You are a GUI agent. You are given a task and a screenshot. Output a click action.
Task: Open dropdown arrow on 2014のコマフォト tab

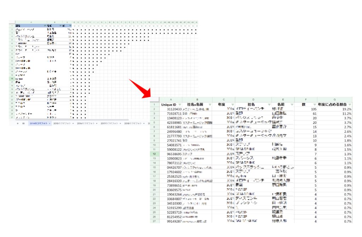tap(50, 123)
